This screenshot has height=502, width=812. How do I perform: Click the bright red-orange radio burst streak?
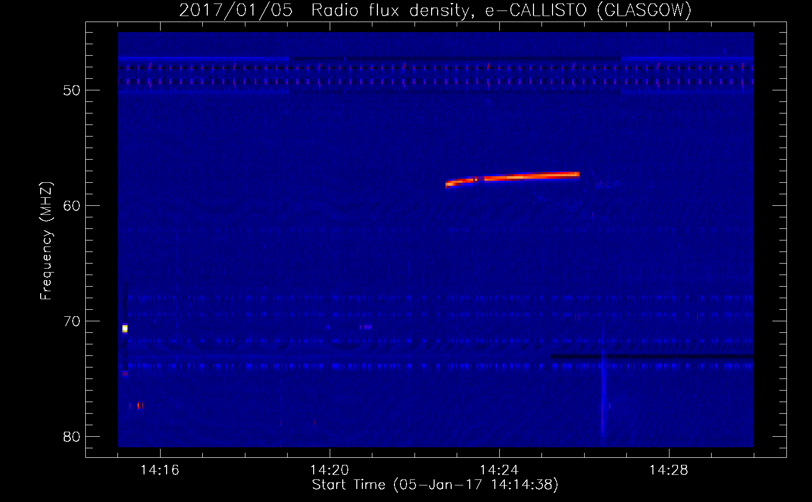pos(512,179)
